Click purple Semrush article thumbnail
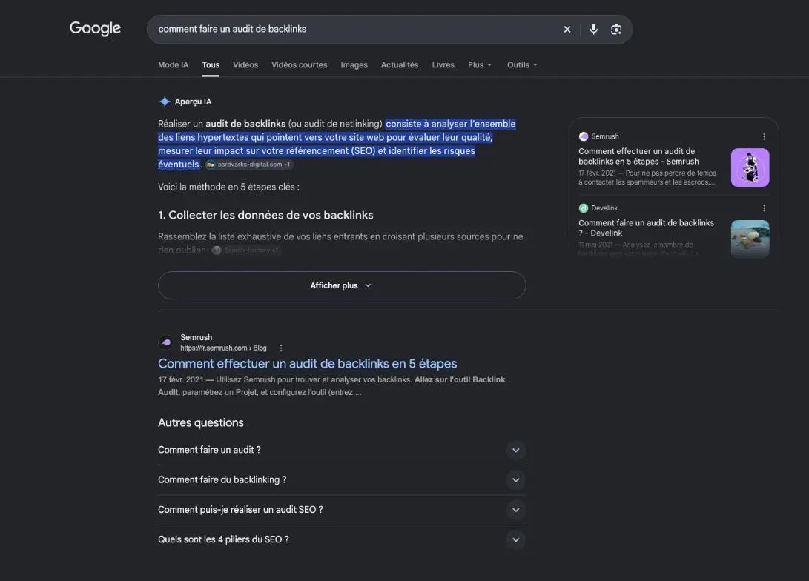The height and width of the screenshot is (581, 809). pyautogui.click(x=750, y=167)
